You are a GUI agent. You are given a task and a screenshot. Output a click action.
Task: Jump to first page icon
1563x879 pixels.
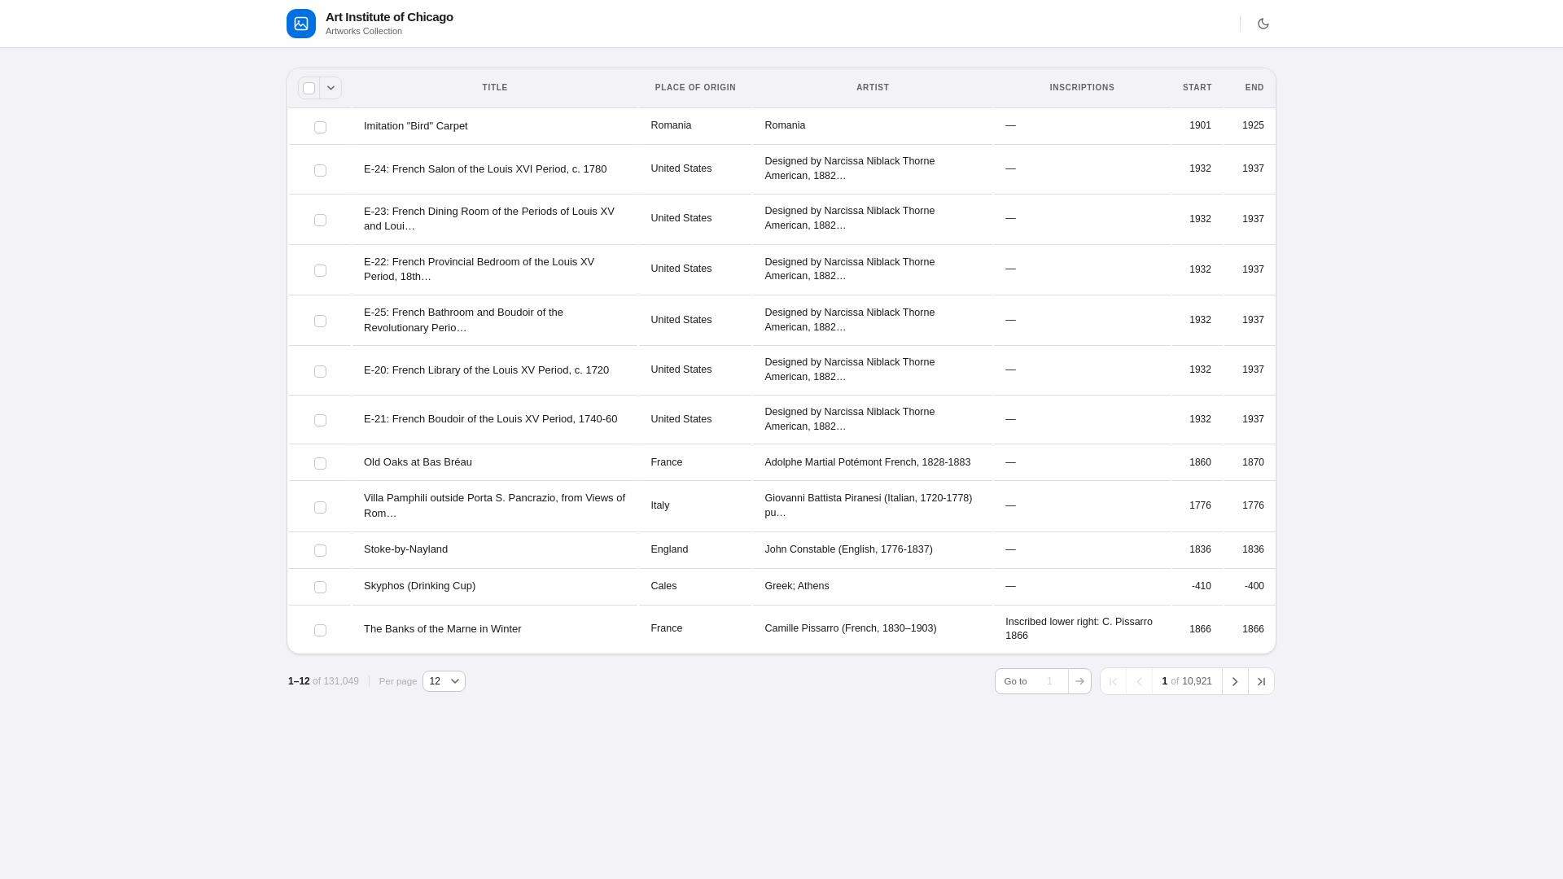[1113, 681]
